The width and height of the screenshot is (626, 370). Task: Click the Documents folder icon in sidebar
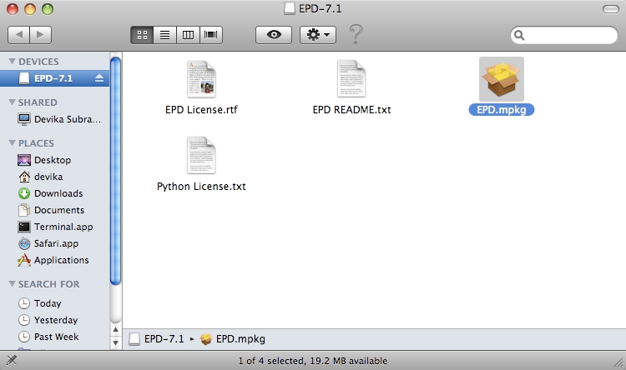pyautogui.click(x=24, y=210)
